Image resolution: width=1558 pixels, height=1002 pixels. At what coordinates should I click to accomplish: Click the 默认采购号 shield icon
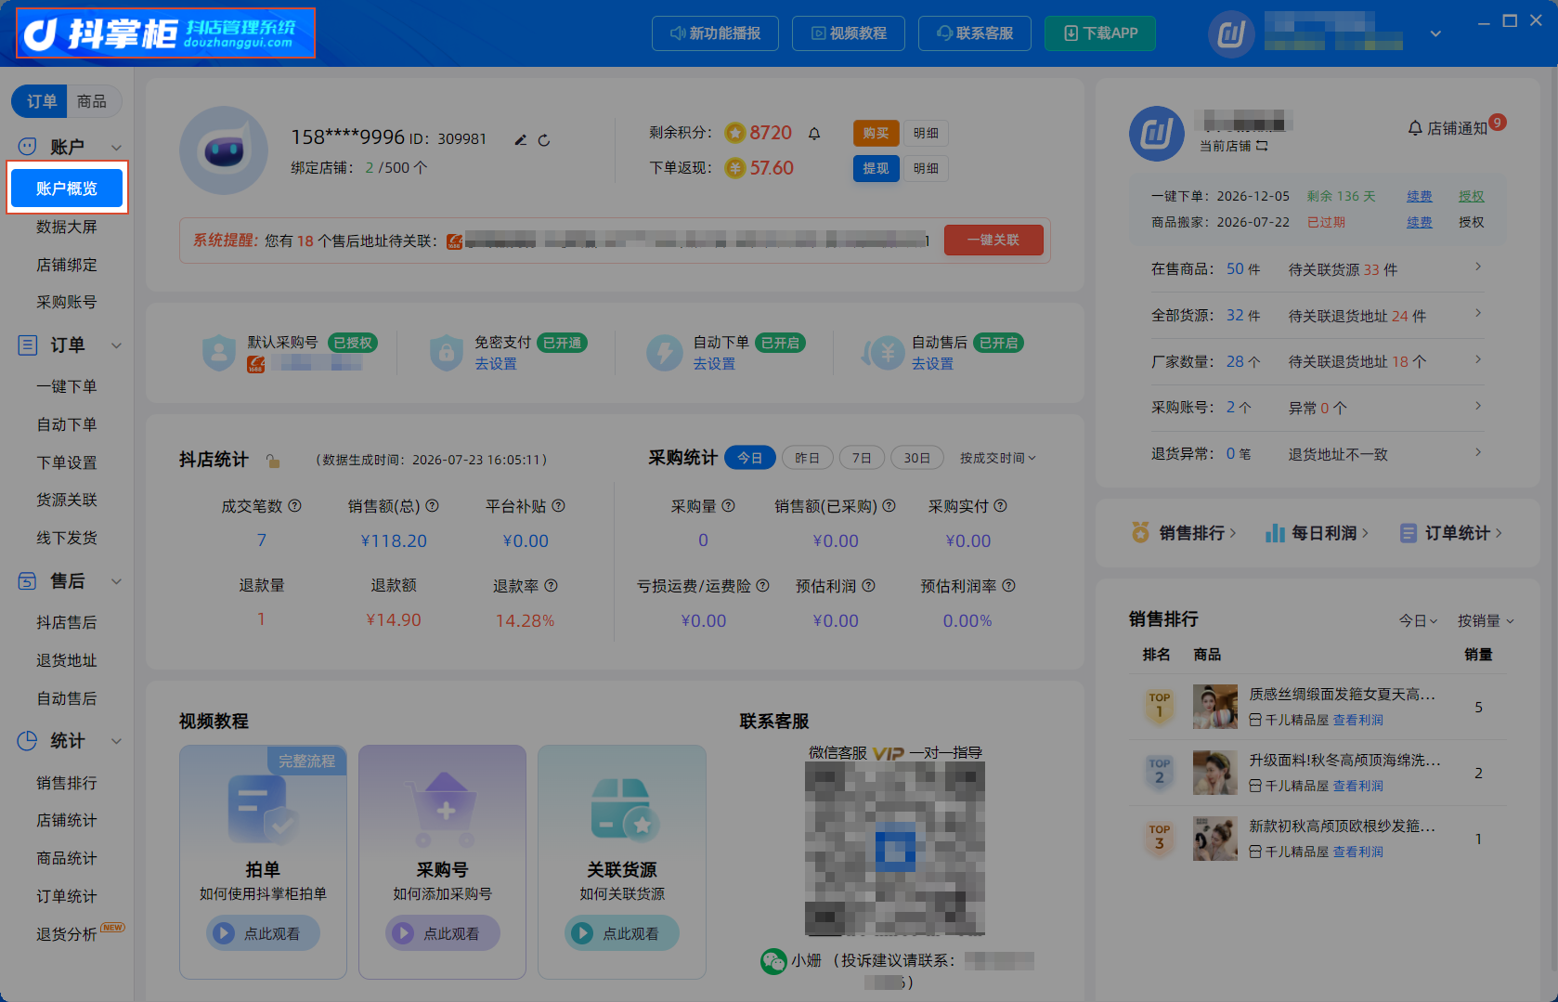tap(219, 353)
